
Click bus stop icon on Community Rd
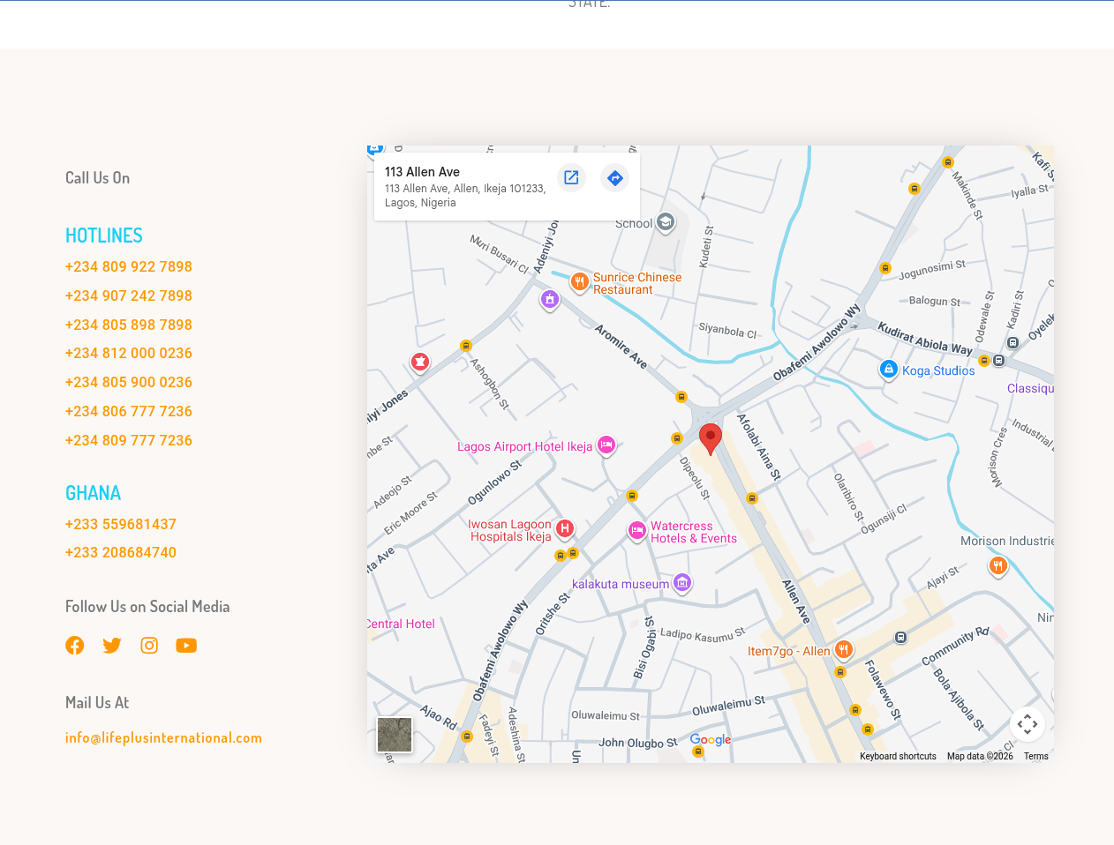point(900,637)
